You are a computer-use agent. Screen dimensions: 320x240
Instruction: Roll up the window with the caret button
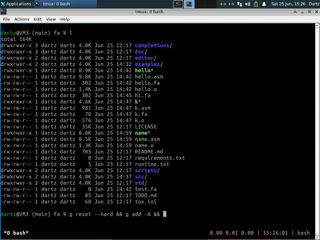295,12
